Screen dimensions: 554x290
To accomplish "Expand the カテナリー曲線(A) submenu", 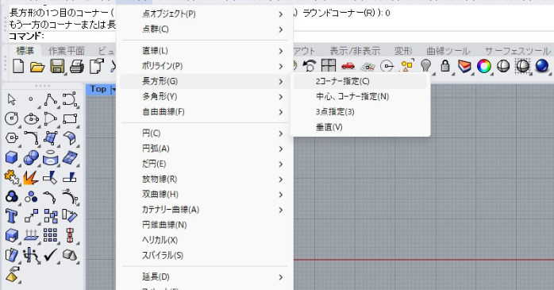I will (204, 210).
